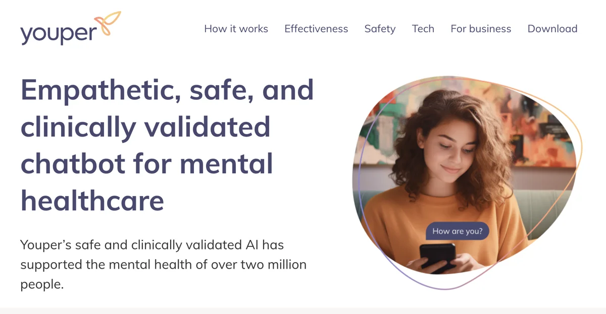The image size is (606, 314).
Task: Click the sentence starting "Youper's safe and"
Action: [x=164, y=264]
